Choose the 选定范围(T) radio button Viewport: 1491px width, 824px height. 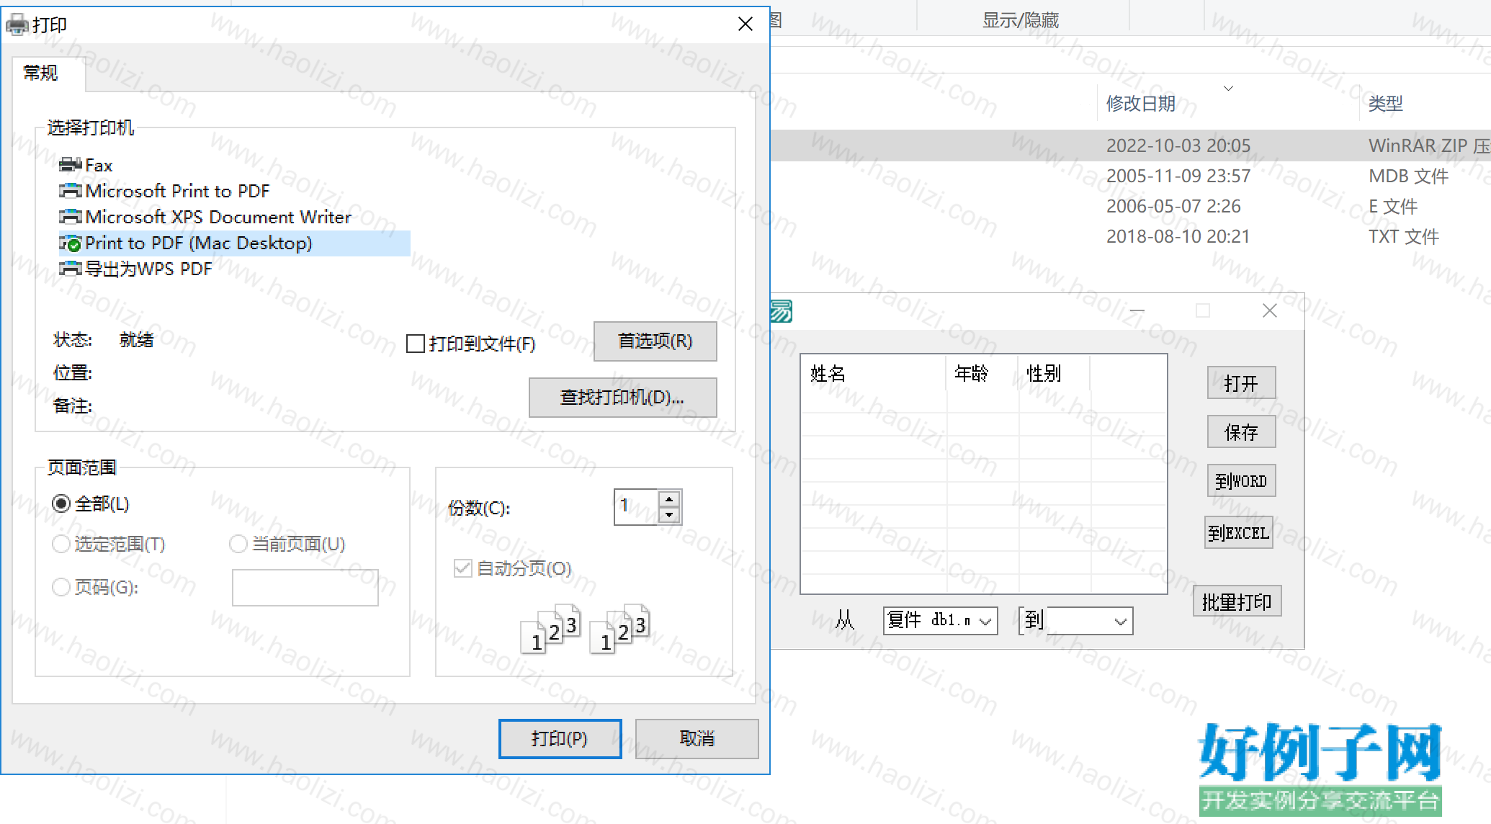pos(61,544)
